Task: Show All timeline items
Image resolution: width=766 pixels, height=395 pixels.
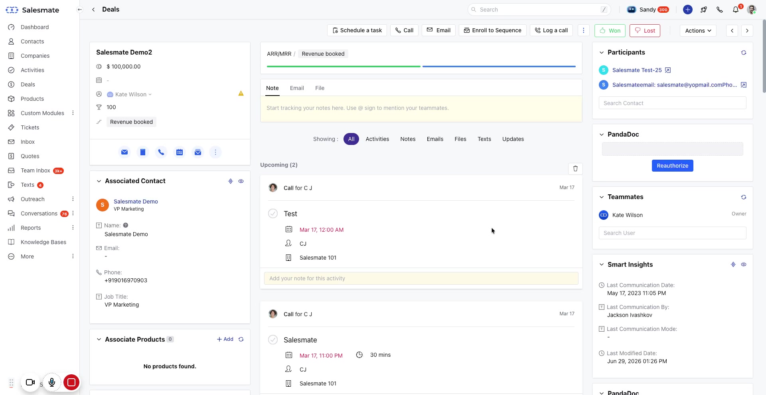Action: click(x=351, y=139)
